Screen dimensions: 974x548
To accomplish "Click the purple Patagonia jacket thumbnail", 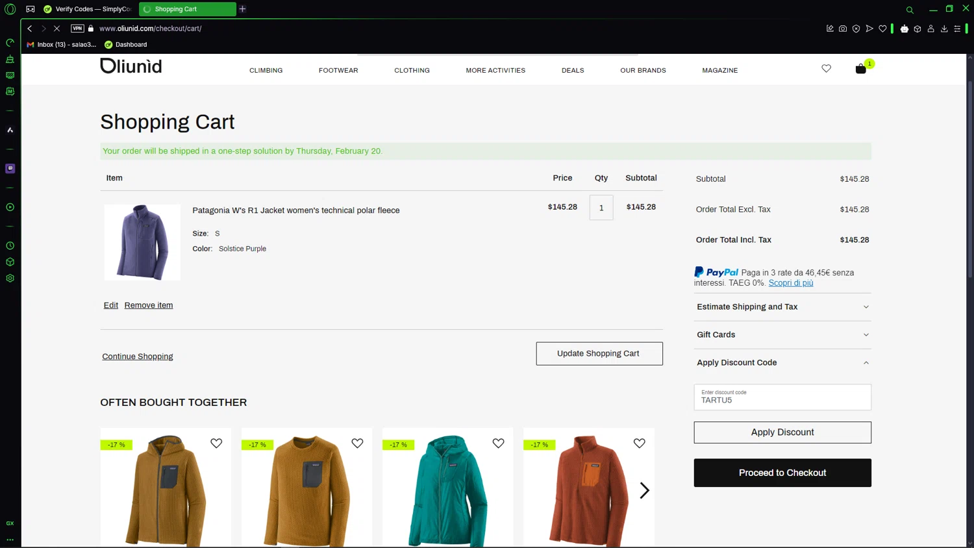I will [142, 242].
